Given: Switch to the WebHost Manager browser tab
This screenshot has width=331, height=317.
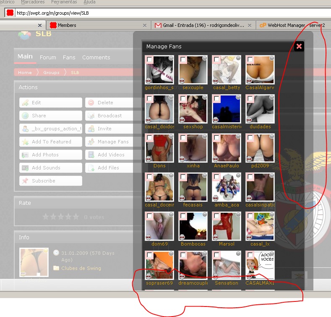Looking at the screenshot, I should (293, 25).
